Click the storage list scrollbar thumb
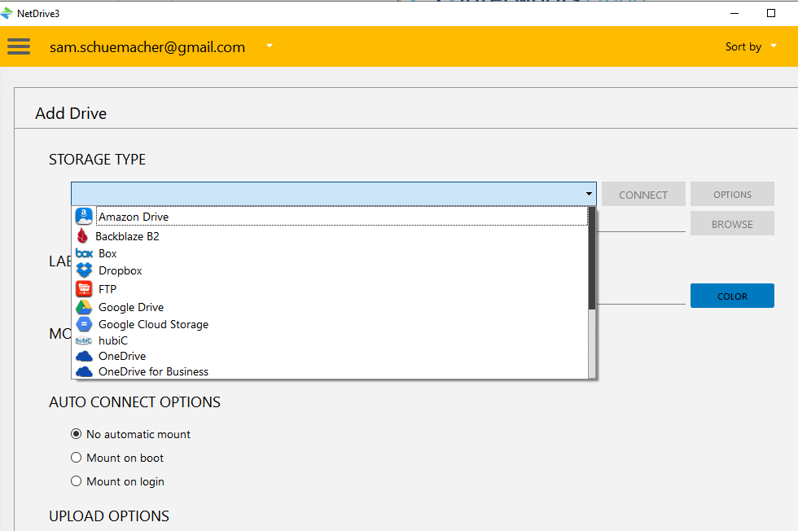This screenshot has height=531, width=798. 592,258
